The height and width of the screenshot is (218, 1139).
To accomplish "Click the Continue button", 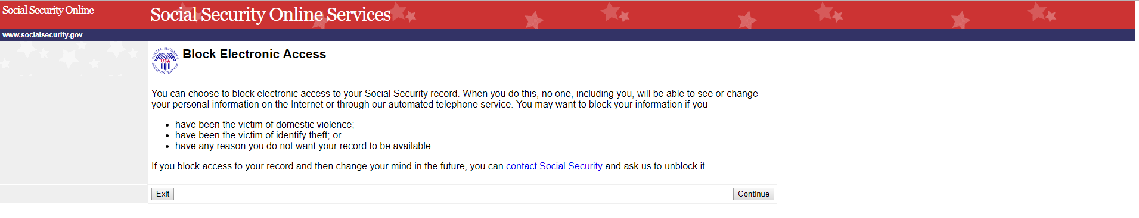I will 753,194.
